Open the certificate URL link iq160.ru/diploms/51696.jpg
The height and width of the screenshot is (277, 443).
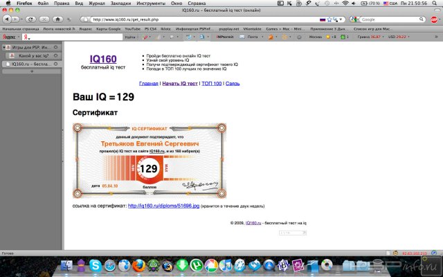tap(163, 206)
